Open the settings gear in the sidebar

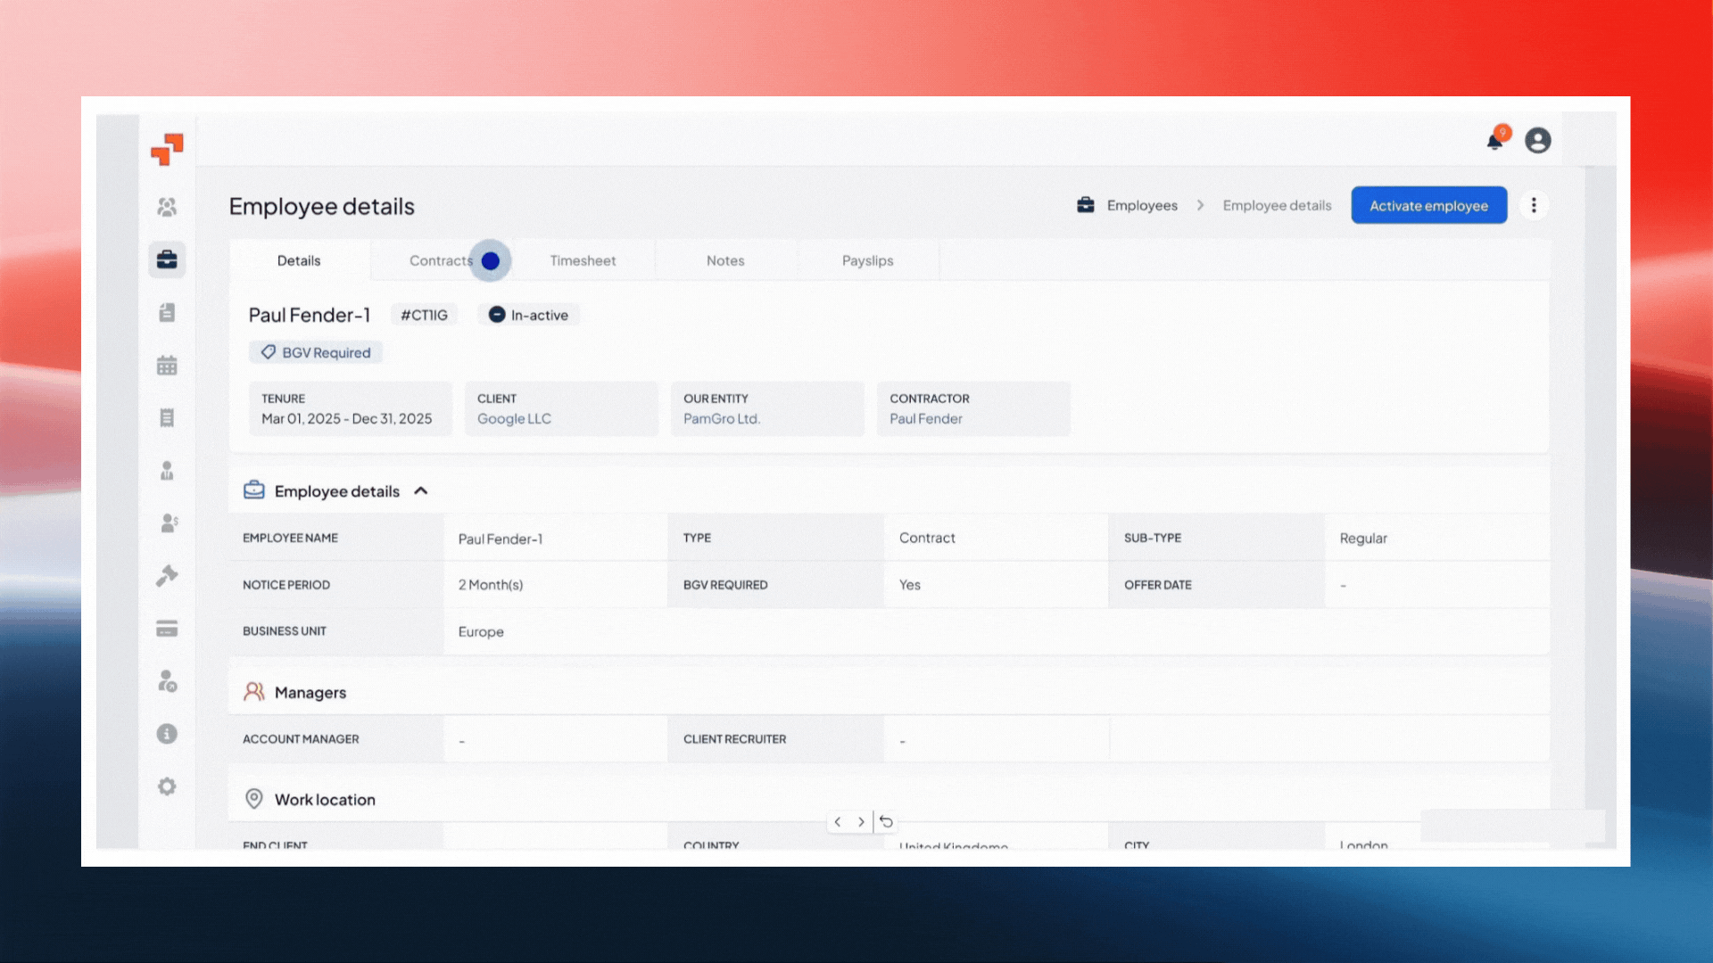167,786
